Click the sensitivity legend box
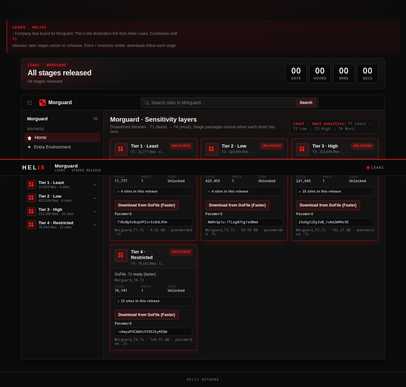 tap(334, 126)
